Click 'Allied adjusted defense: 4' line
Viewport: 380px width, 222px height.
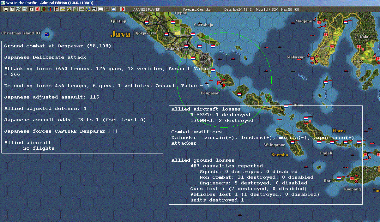[45, 109]
